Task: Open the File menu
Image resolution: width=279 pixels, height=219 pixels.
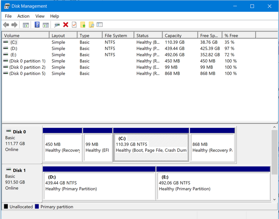Action: [x=8, y=16]
